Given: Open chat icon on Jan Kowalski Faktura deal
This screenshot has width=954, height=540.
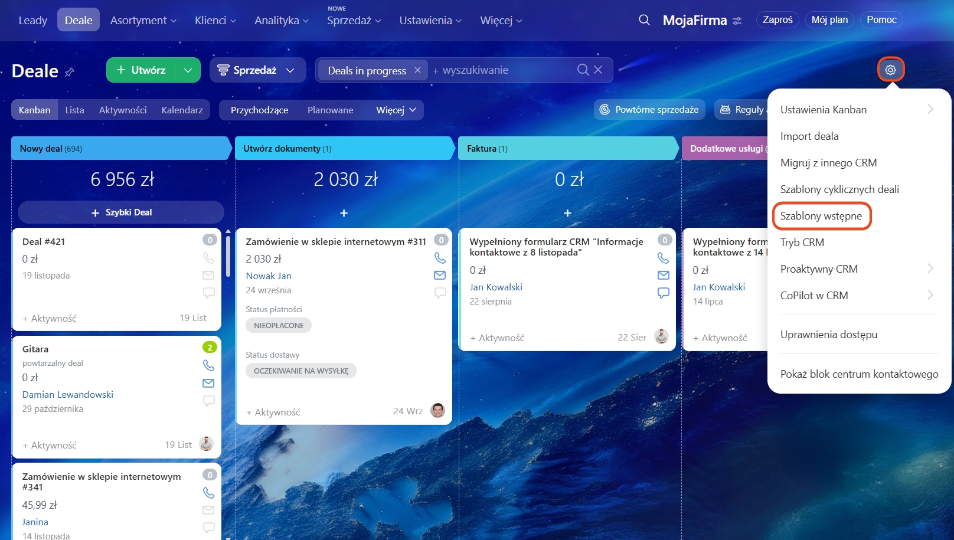Looking at the screenshot, I should tap(663, 293).
